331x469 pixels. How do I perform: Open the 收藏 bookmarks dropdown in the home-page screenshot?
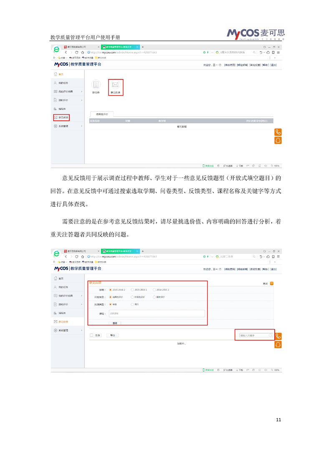[63, 58]
